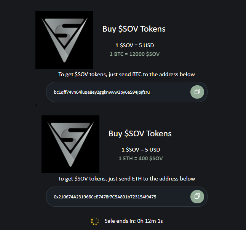Viewport: 246px width, 230px height.
Task: Click the sale countdown timer text
Action: point(134,221)
